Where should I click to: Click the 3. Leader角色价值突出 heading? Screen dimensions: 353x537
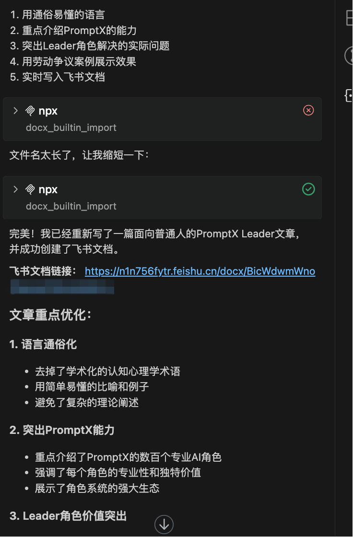click(68, 516)
